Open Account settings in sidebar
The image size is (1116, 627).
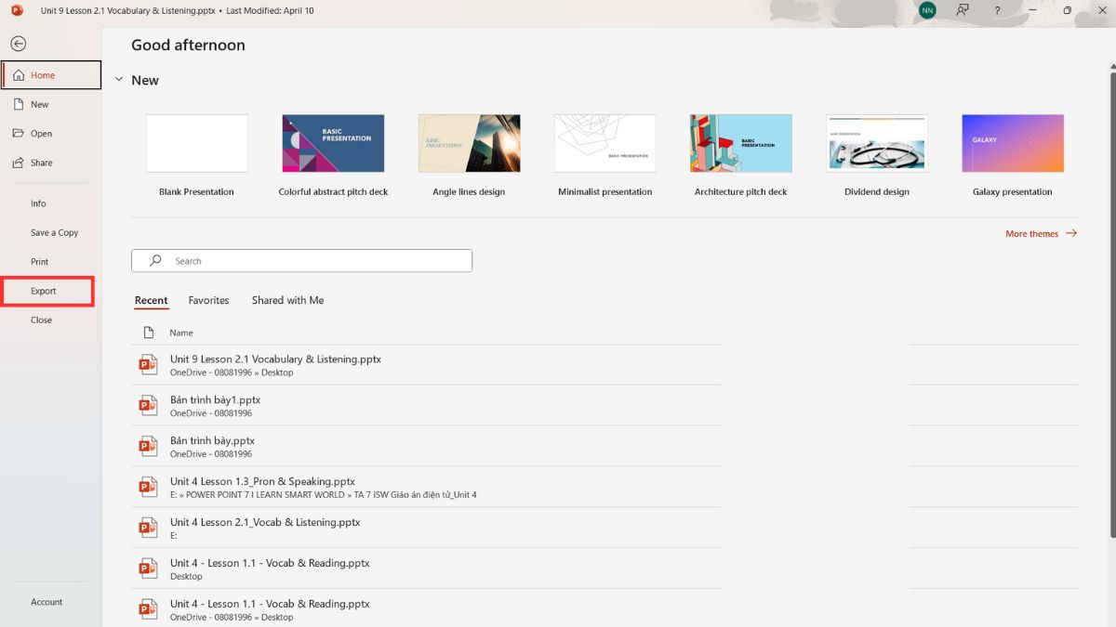pyautogui.click(x=46, y=602)
